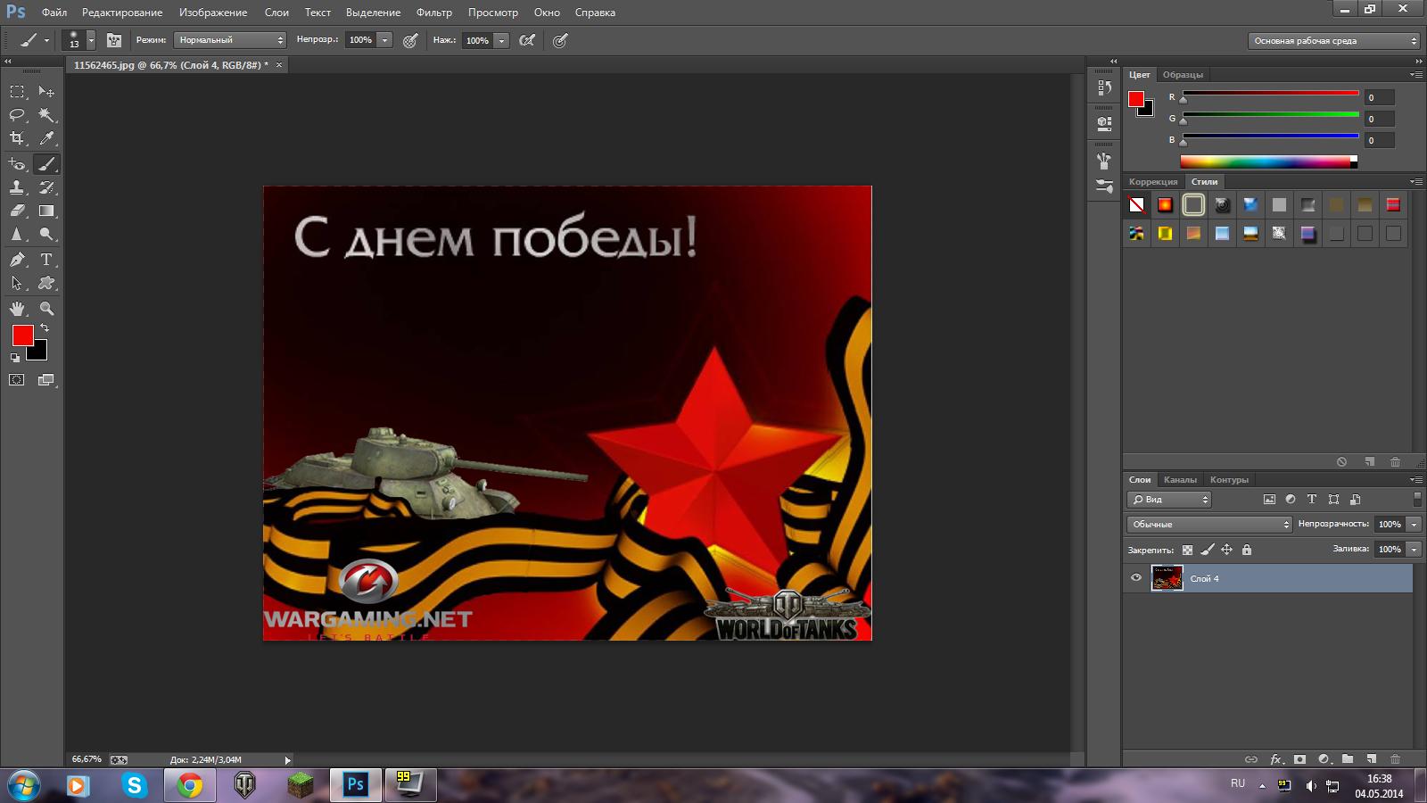Viewport: 1427px width, 803px height.
Task: Select the Move tool
Action: [46, 91]
